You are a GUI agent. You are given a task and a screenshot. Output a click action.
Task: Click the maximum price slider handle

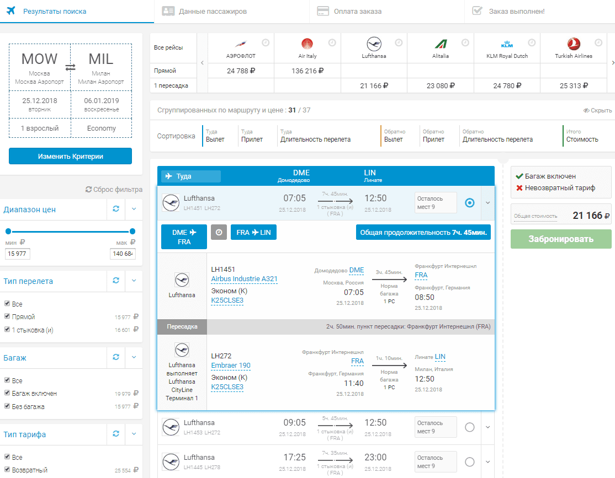pyautogui.click(x=132, y=231)
